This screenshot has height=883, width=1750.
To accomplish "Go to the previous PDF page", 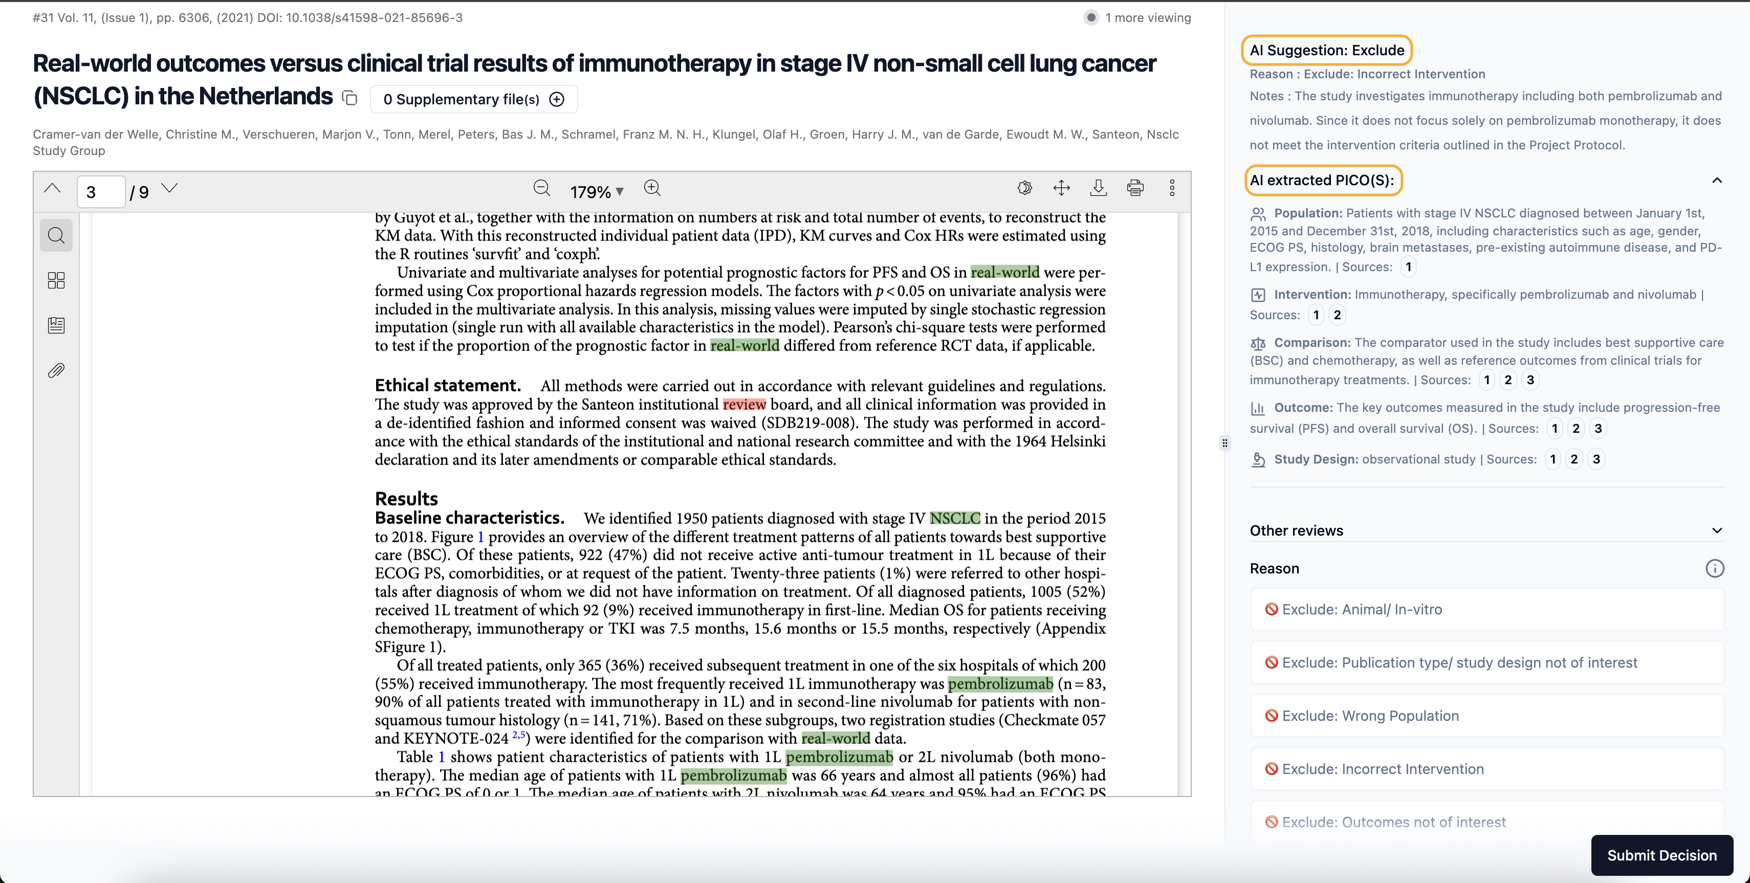I will pos(52,189).
